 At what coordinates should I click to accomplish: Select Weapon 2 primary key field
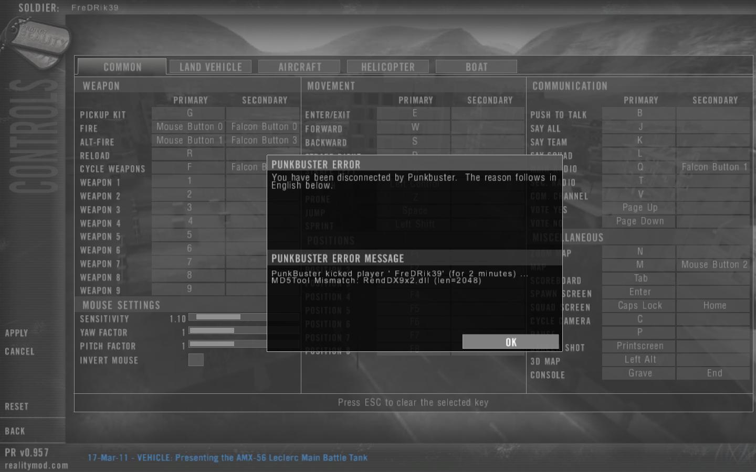[x=188, y=195]
